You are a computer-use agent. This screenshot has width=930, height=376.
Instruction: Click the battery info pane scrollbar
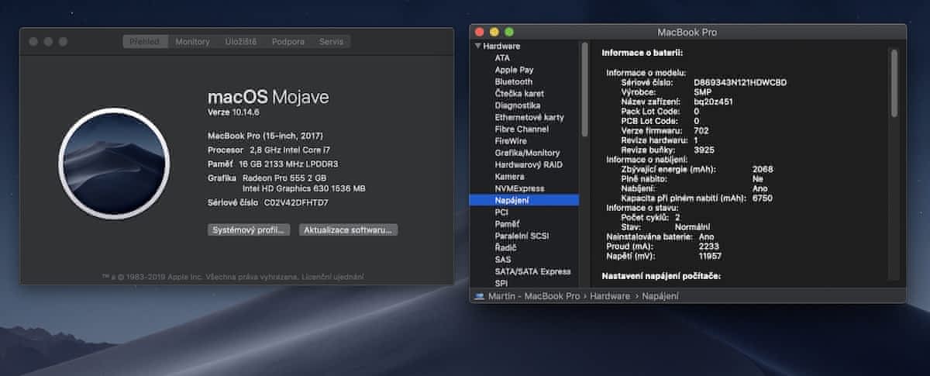pyautogui.click(x=894, y=83)
